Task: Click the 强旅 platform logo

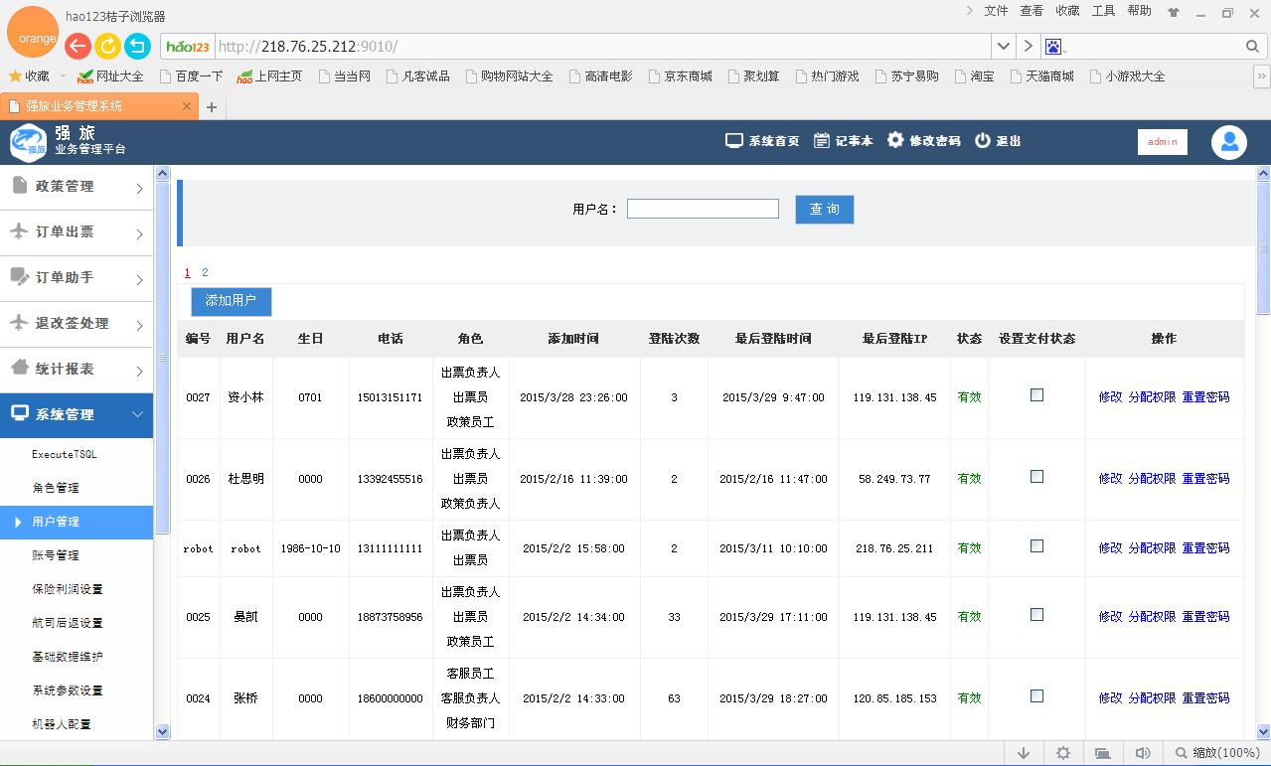Action: (28, 142)
